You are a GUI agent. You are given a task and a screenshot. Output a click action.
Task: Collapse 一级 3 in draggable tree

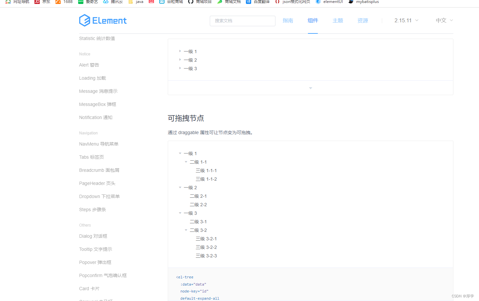180,213
